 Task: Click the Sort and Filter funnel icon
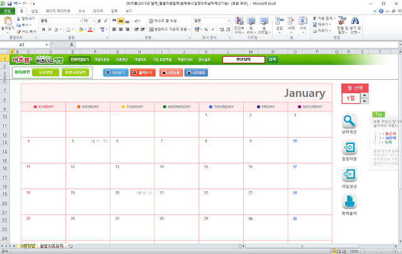(x=342, y=21)
